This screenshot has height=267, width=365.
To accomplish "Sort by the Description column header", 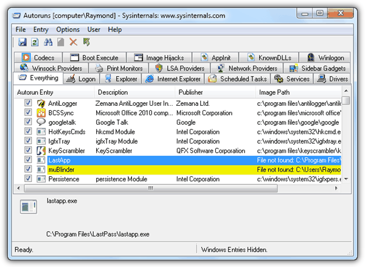I will [134, 92].
